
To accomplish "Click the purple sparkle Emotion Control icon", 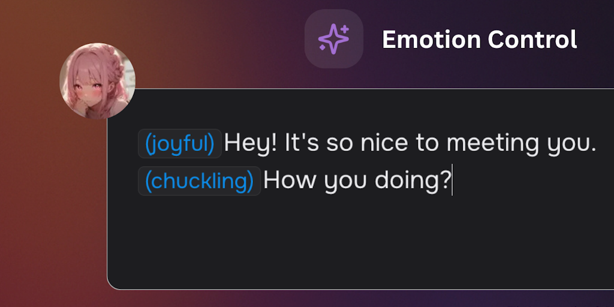I will (x=334, y=39).
